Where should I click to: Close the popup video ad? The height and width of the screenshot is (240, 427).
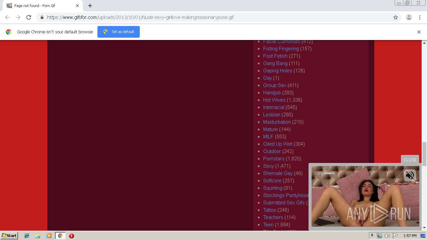coord(410,160)
